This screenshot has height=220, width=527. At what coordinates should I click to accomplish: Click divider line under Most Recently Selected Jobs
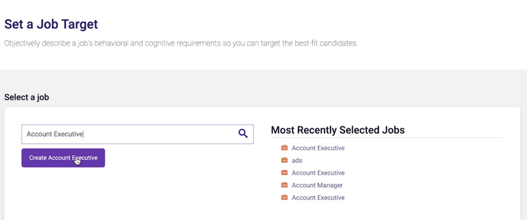tap(387, 138)
